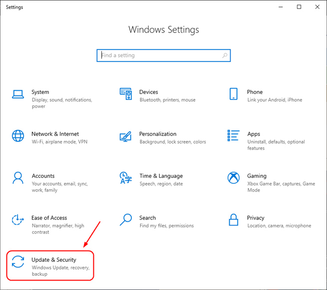Choose the Privacy heading
The height and width of the screenshot is (290, 327).
tap(256, 218)
